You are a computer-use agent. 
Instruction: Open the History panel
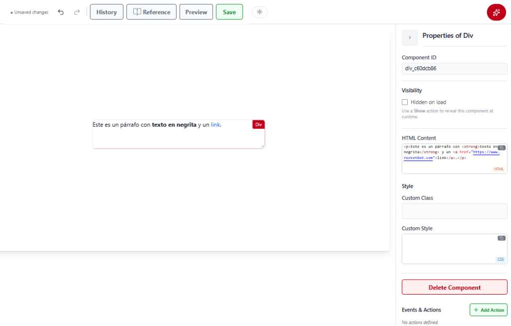click(107, 12)
